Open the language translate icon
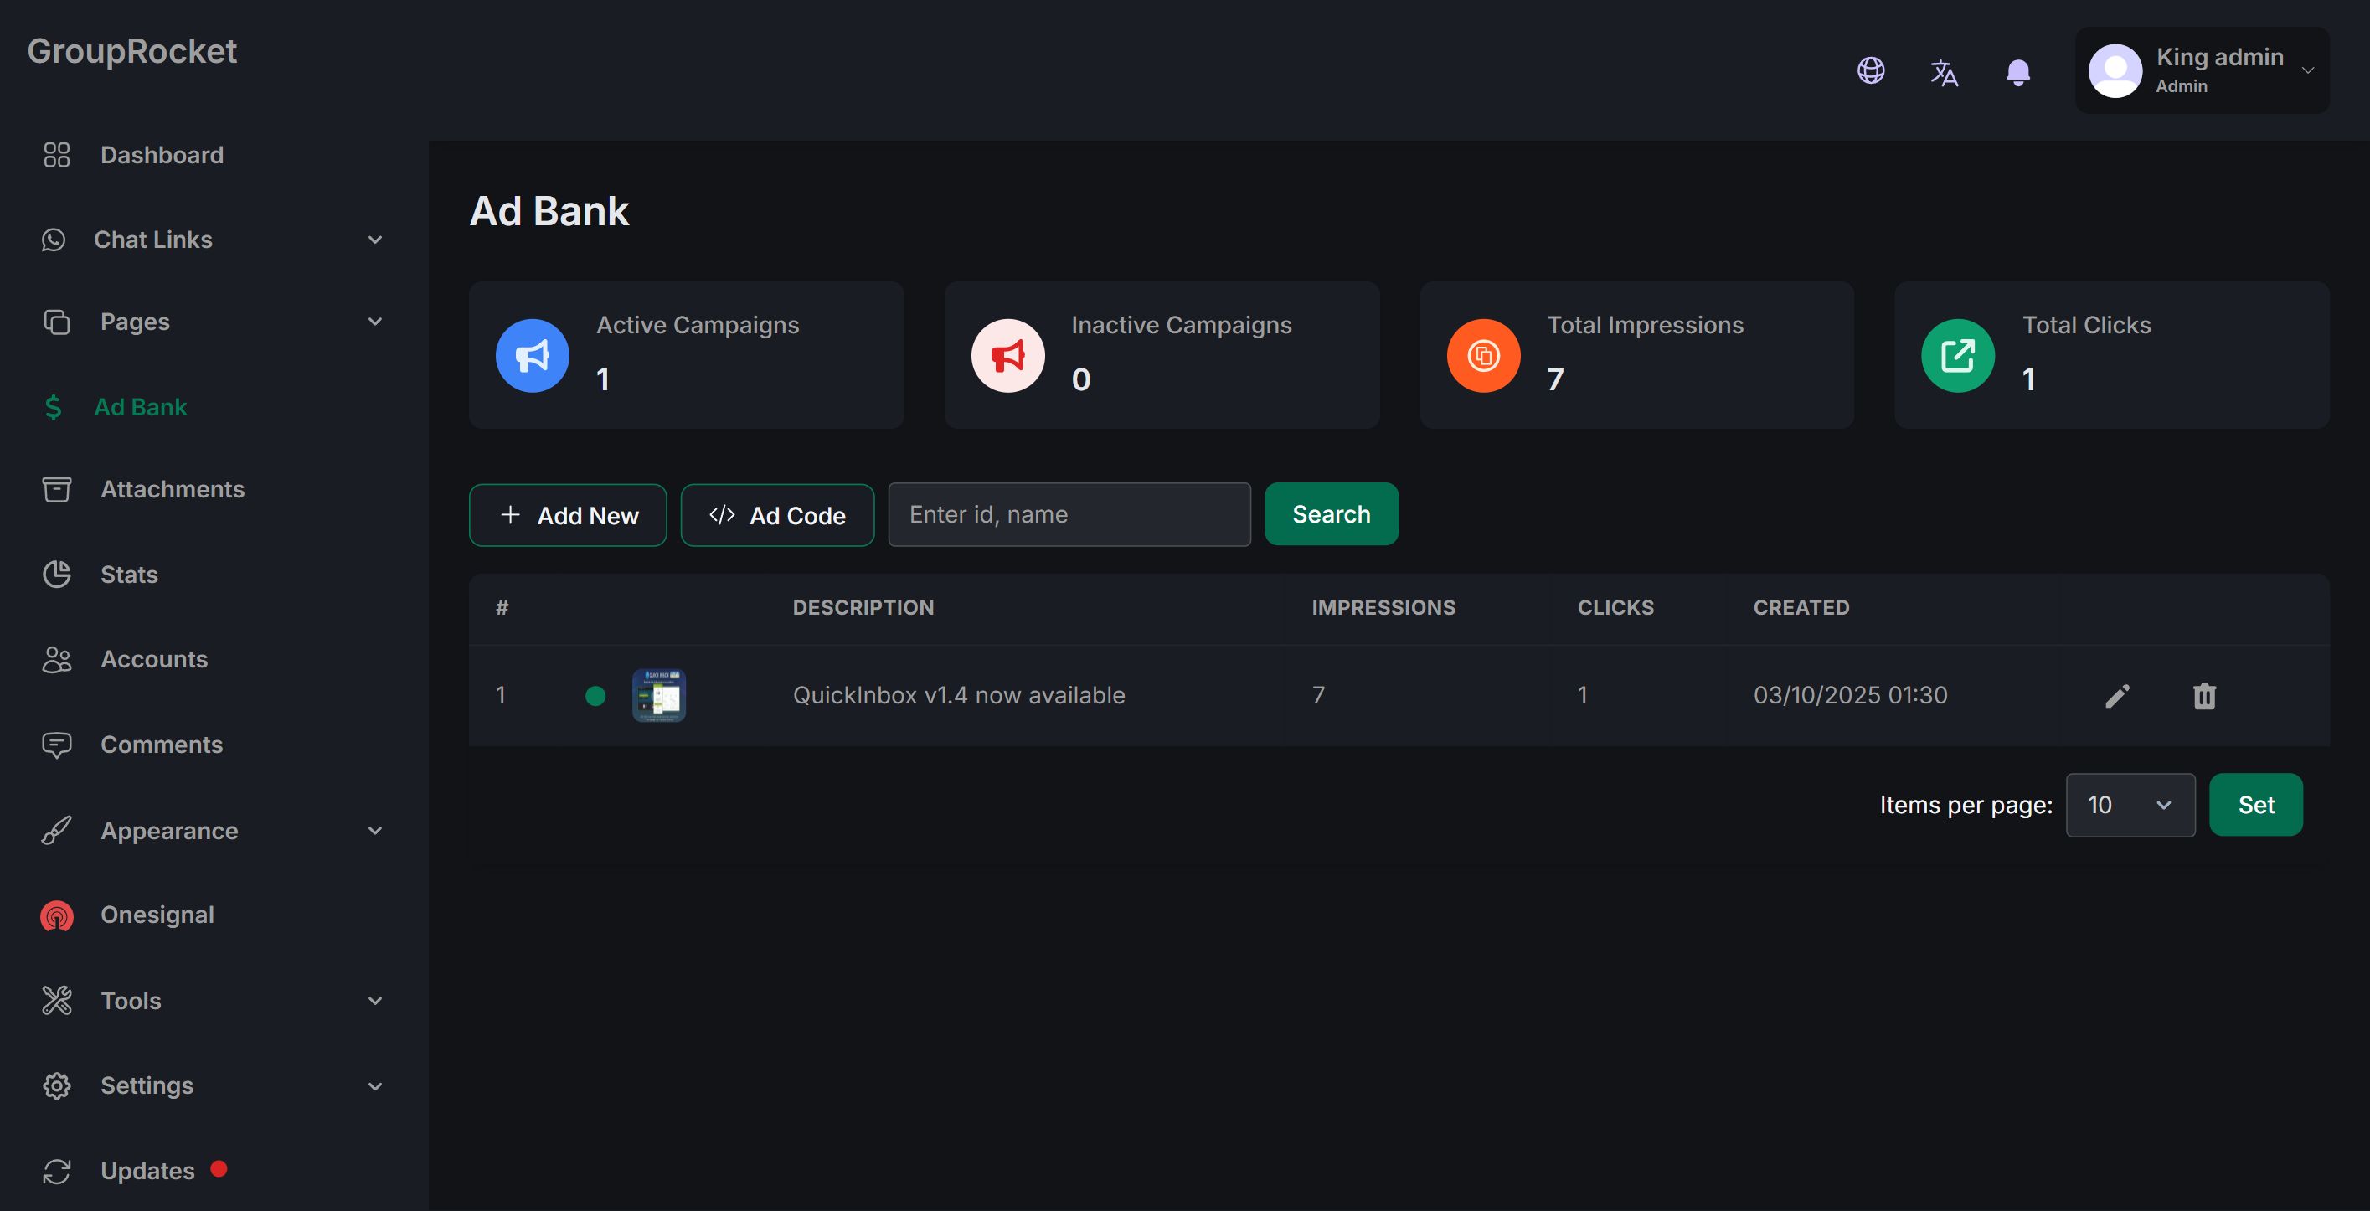Image resolution: width=2370 pixels, height=1211 pixels. coord(1944,72)
